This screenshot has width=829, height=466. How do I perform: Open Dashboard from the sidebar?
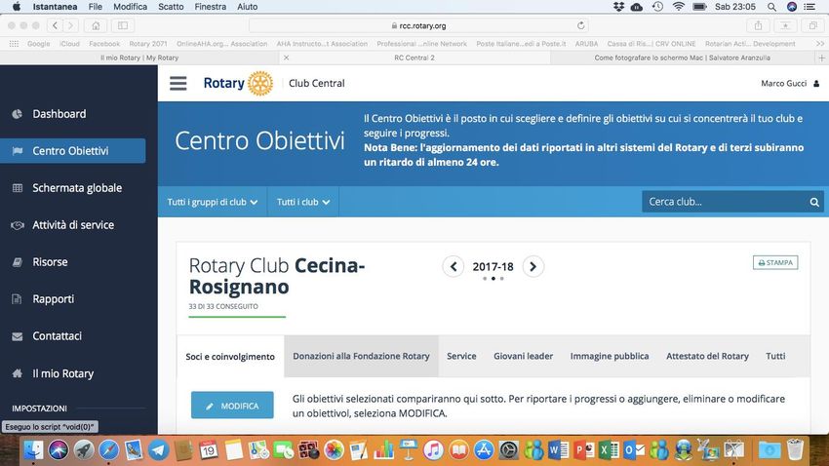(59, 114)
